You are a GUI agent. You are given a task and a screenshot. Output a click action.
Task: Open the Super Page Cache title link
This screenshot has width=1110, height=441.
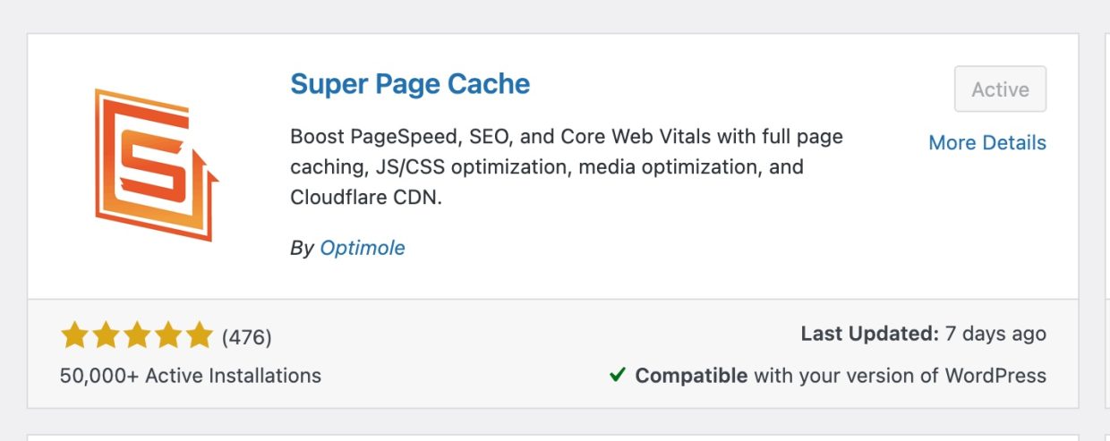(410, 84)
